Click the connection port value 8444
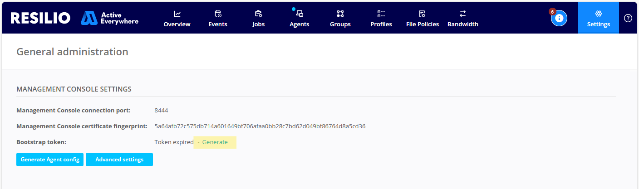 click(x=162, y=111)
